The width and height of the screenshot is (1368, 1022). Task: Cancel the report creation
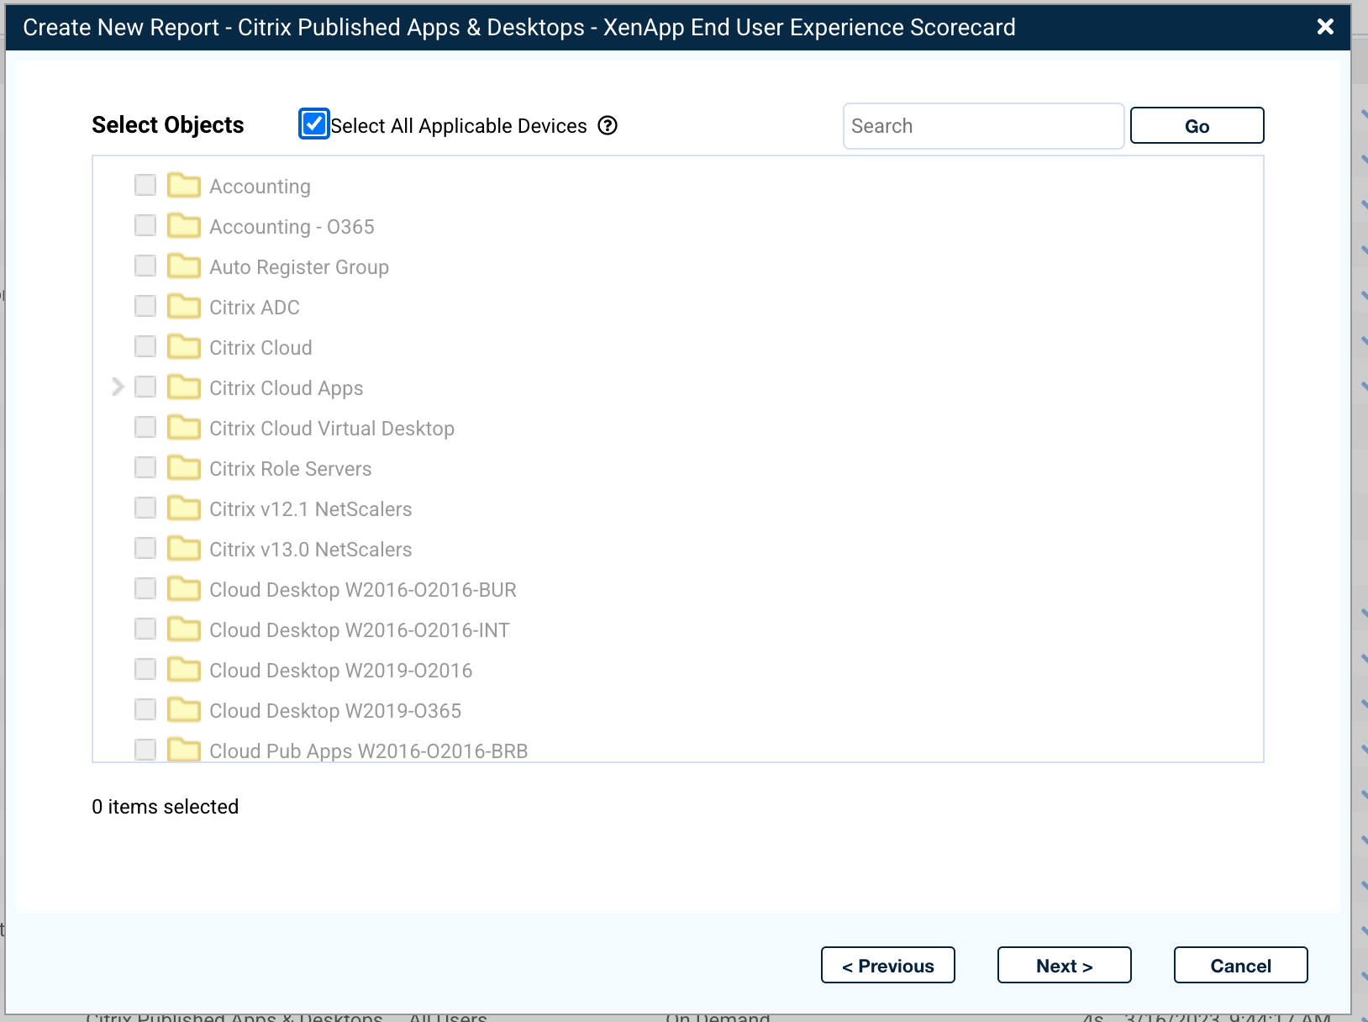[1241, 965]
